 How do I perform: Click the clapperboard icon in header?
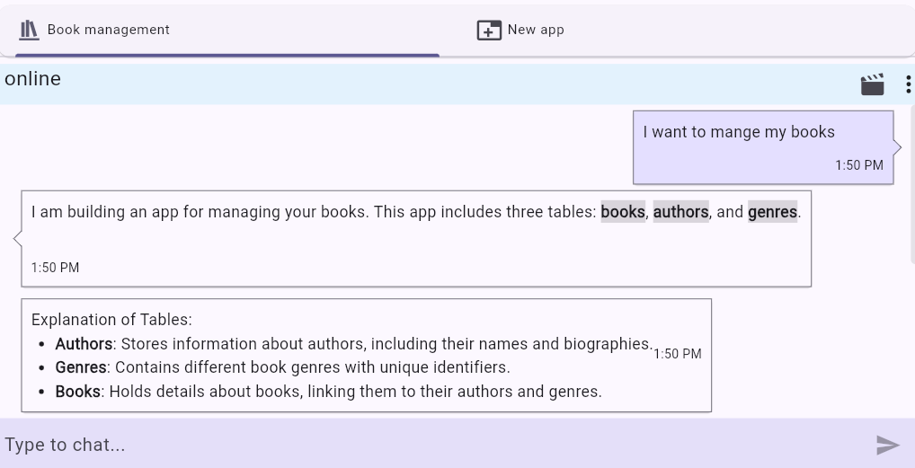872,84
